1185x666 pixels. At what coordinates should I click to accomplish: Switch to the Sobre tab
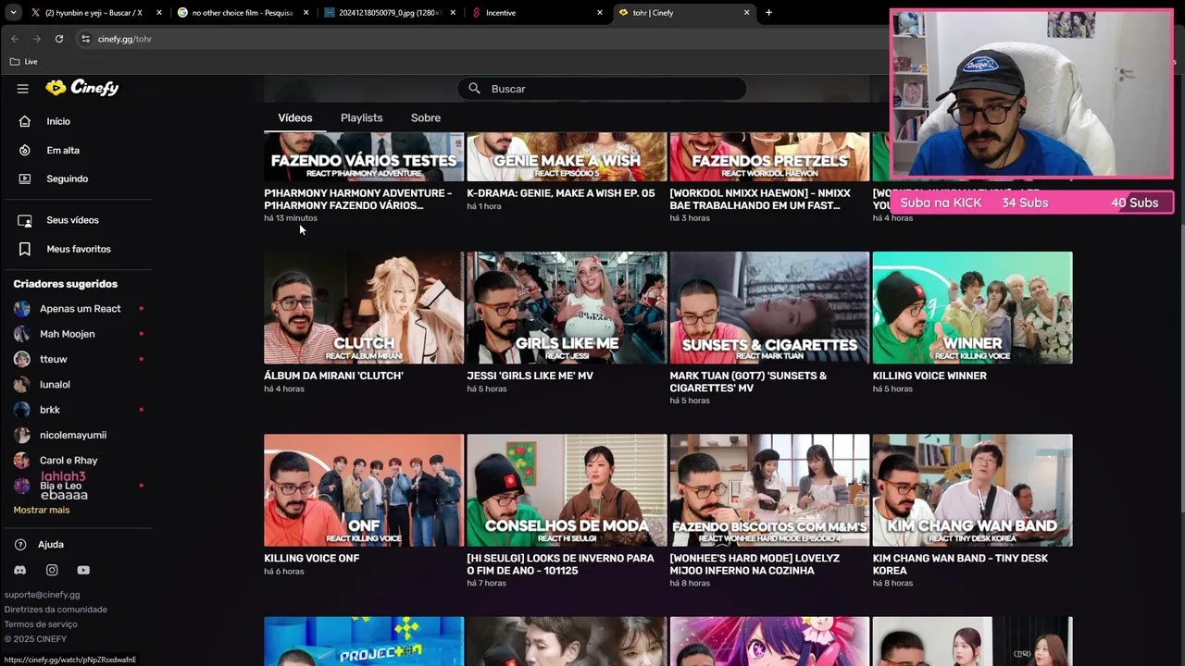426,118
